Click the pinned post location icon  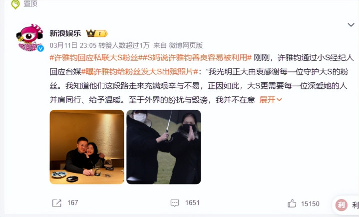tap(15, 4)
